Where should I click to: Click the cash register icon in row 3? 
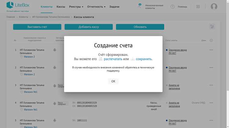click(x=55, y=86)
